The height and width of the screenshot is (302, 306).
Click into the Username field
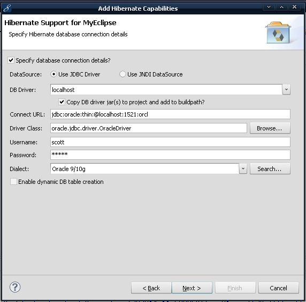pyautogui.click(x=170, y=142)
